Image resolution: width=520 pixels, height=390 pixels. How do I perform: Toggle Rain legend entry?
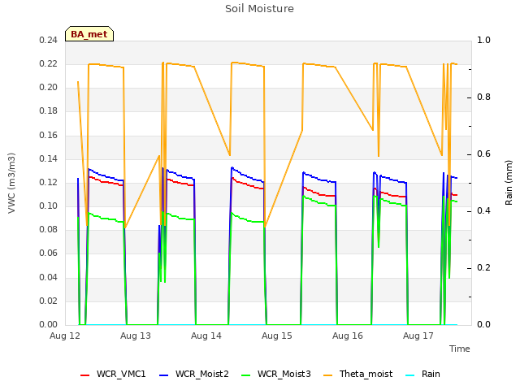422,374
